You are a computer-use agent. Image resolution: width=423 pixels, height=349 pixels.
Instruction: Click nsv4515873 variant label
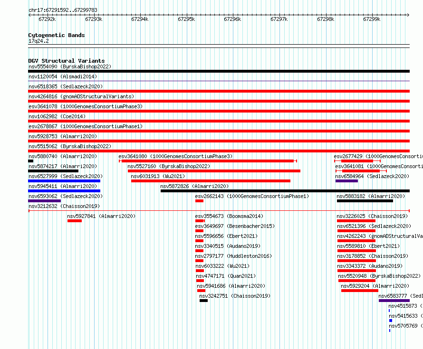pyautogui.click(x=405, y=306)
